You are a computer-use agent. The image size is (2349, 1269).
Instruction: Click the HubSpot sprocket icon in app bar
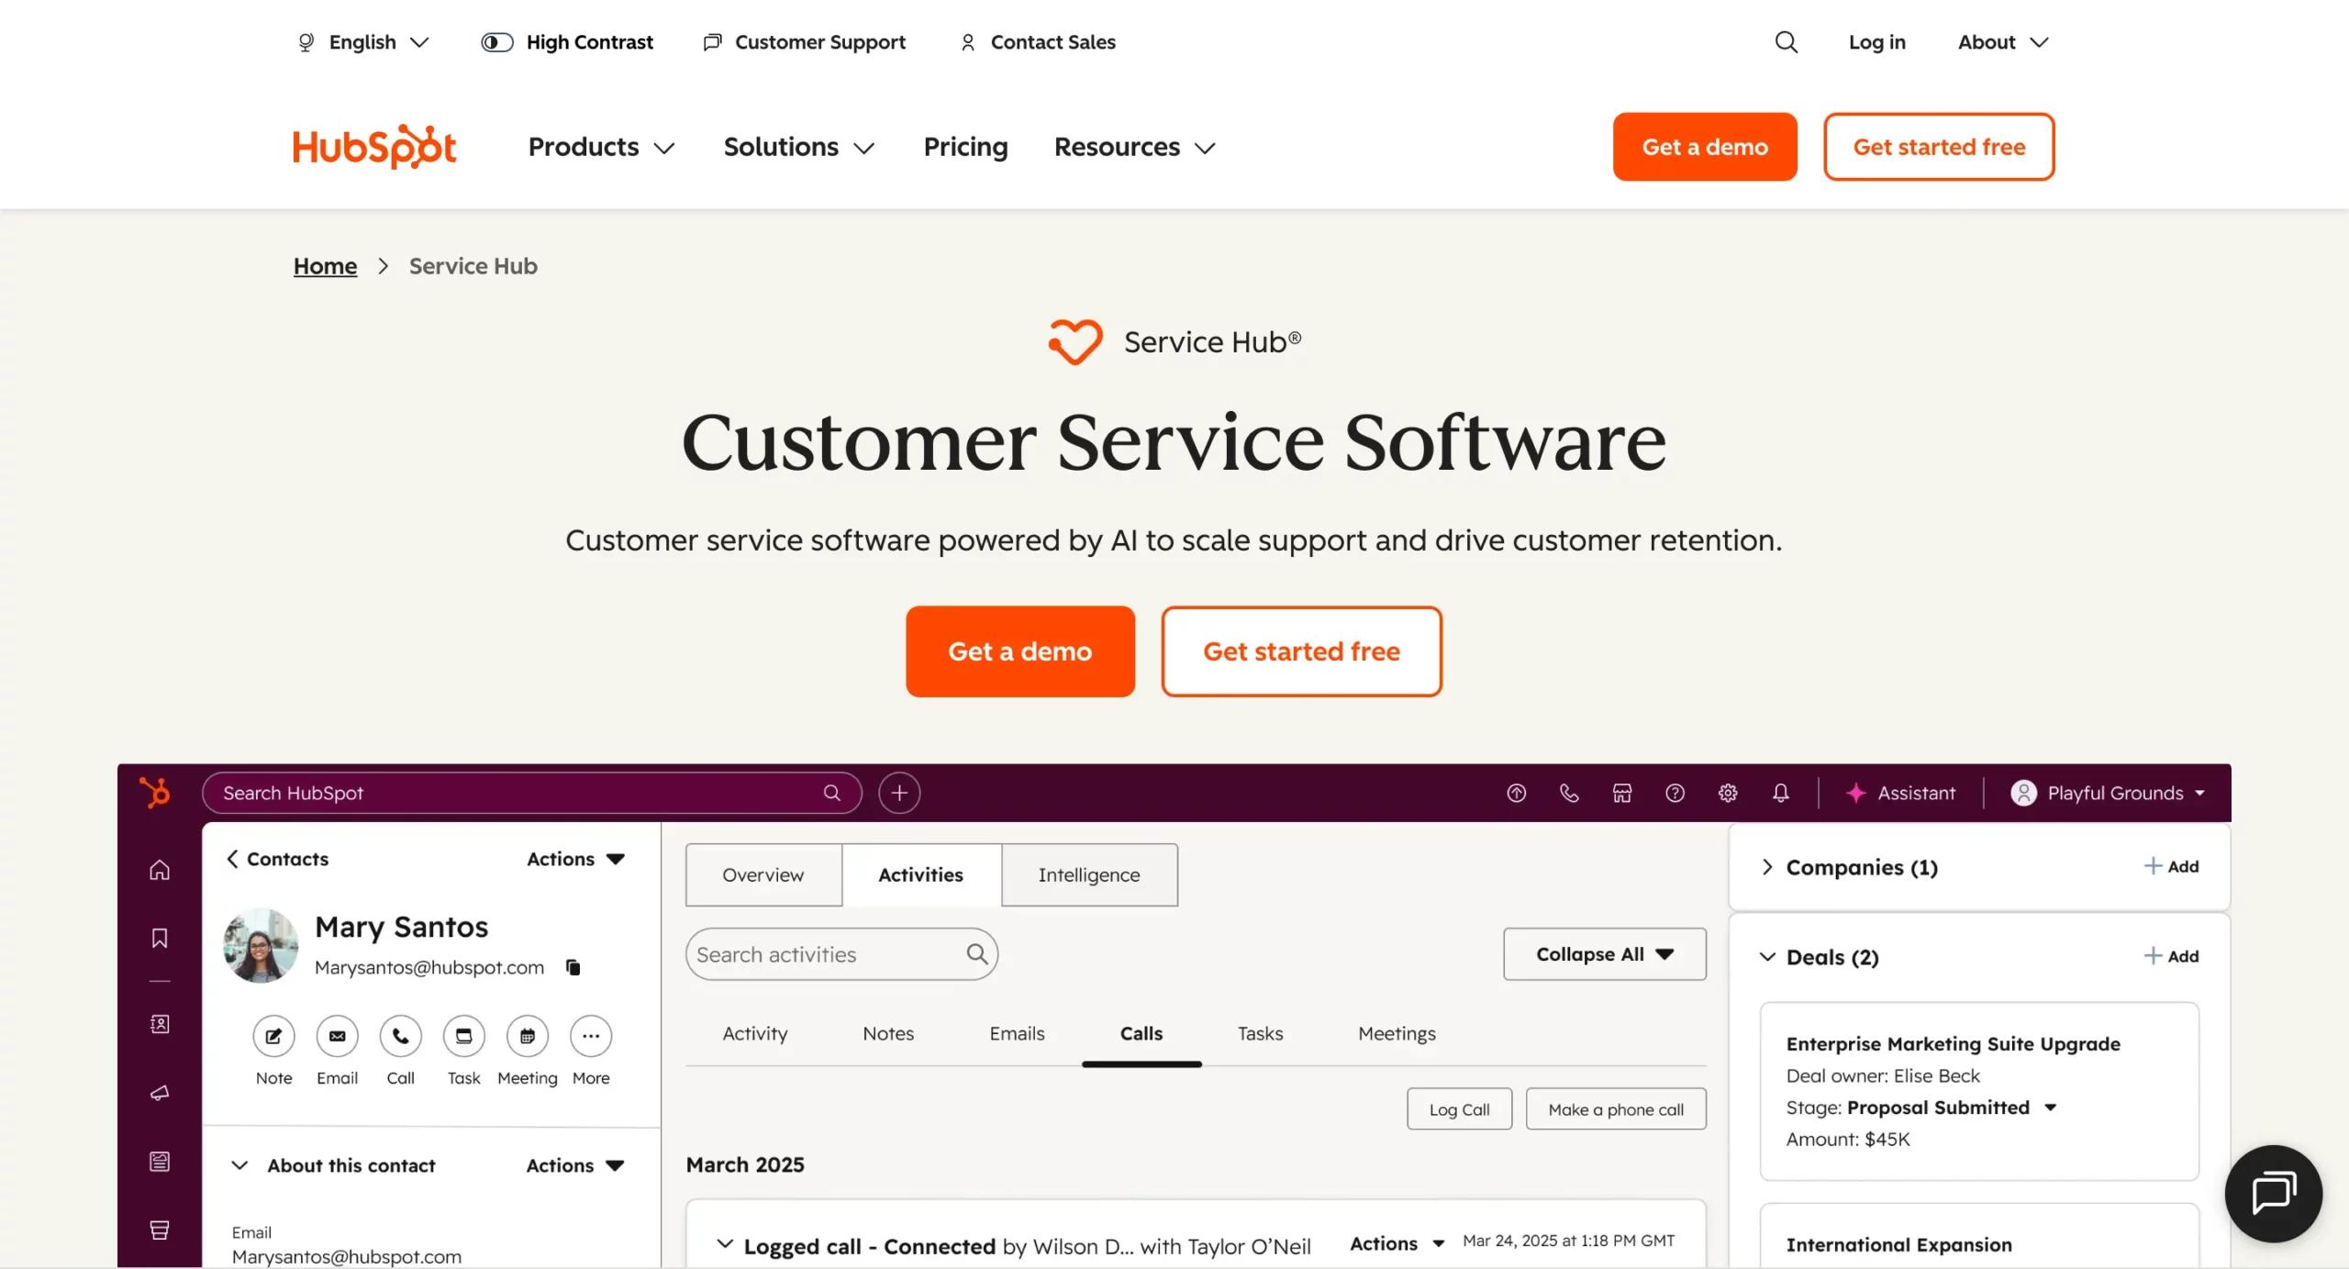click(x=155, y=792)
